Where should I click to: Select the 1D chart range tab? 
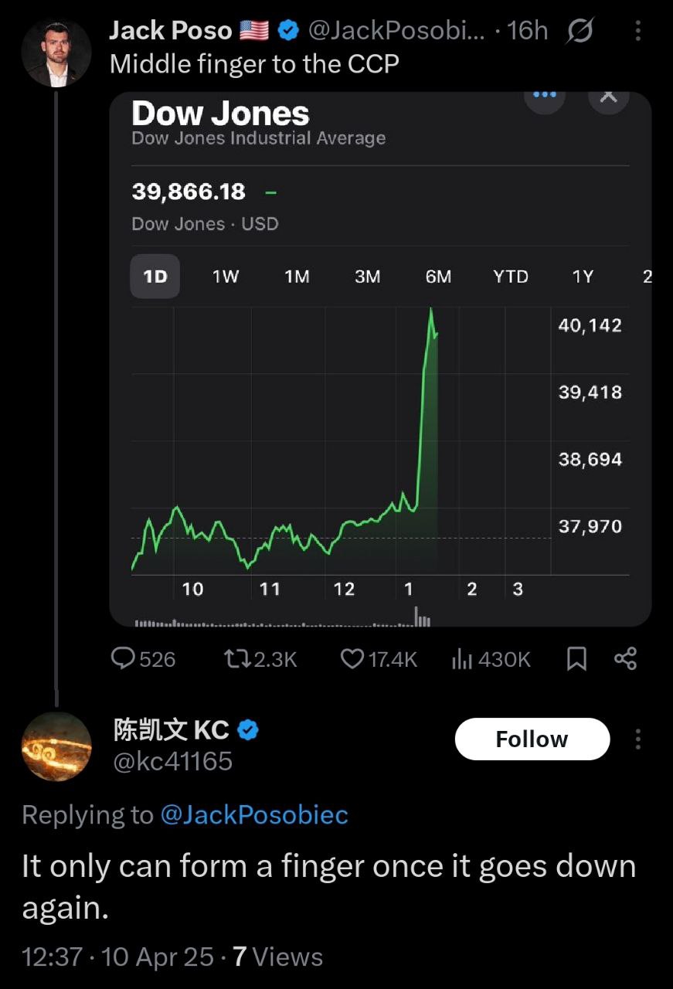[x=155, y=277]
